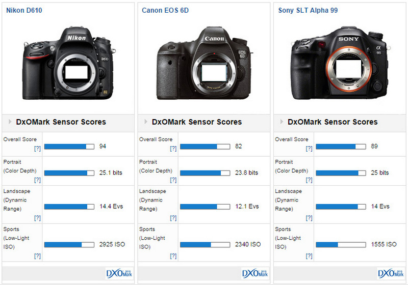Click the DxOMark logo under Sony Alpha 99
Viewport: 408px width, 285px height.
pos(391,273)
